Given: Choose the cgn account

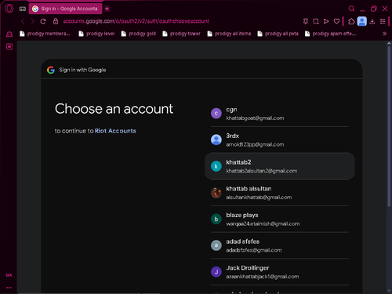Looking at the screenshot, I should [280, 114].
